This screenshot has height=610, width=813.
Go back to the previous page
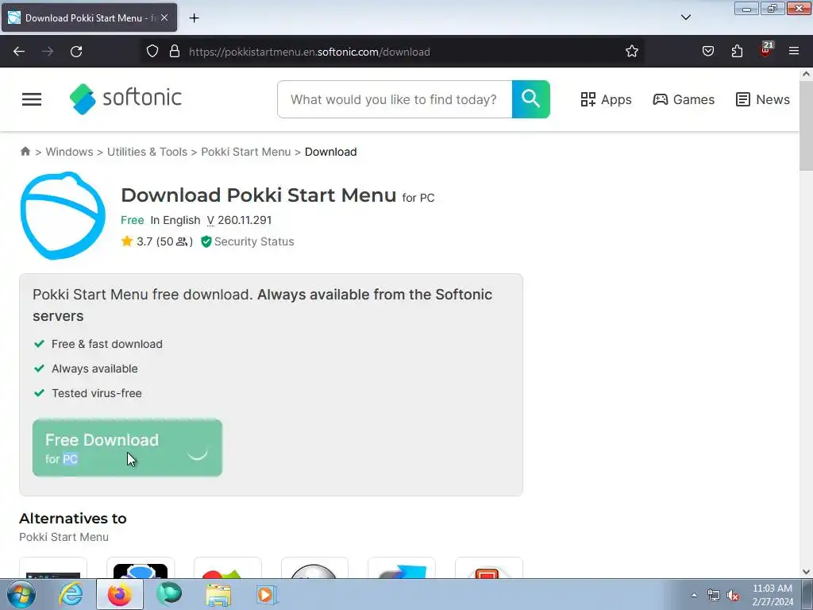(19, 52)
